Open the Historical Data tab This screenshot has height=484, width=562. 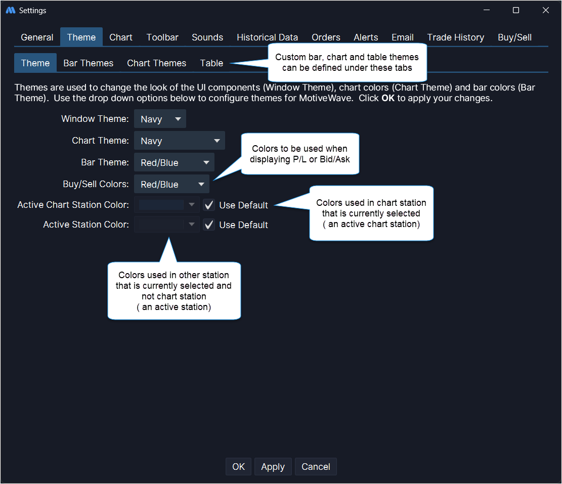click(267, 37)
